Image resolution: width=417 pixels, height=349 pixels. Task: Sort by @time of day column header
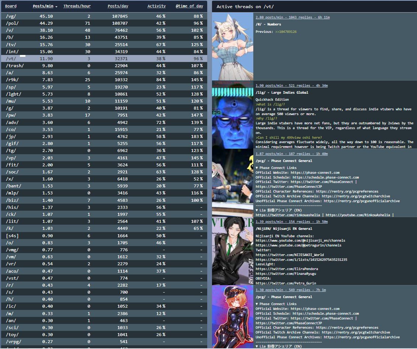[x=190, y=6]
